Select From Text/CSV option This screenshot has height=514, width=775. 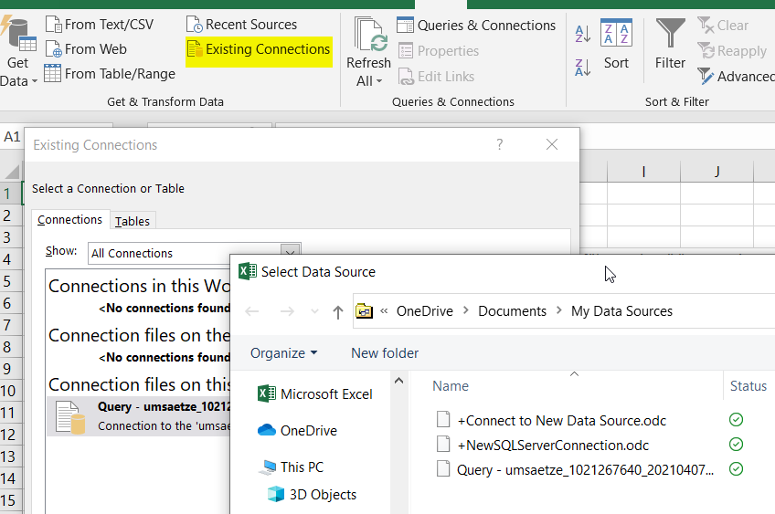pyautogui.click(x=100, y=25)
